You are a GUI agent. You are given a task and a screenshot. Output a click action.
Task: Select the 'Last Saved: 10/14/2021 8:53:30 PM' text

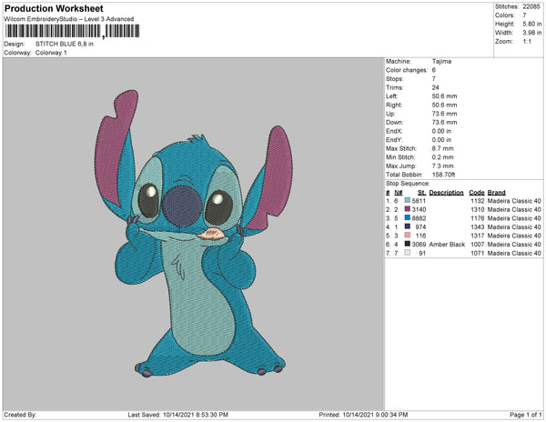[178, 415]
